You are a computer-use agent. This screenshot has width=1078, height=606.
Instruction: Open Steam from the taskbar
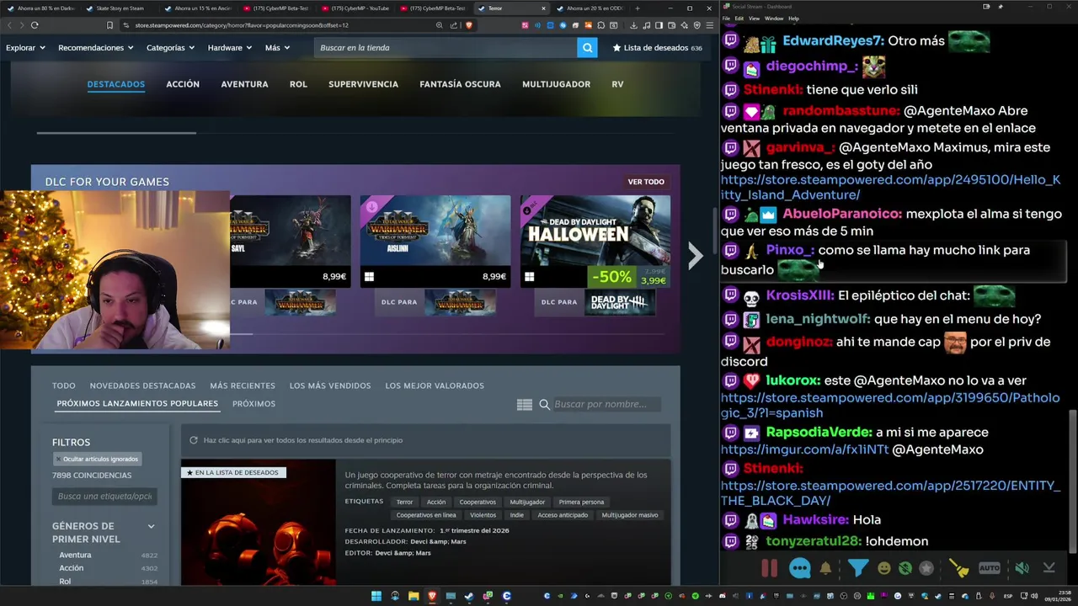469,596
